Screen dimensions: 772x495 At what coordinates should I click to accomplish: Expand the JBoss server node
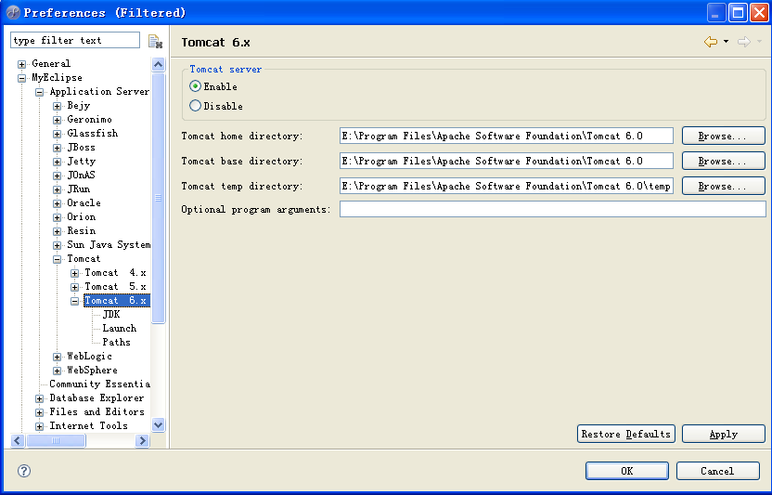tap(58, 148)
